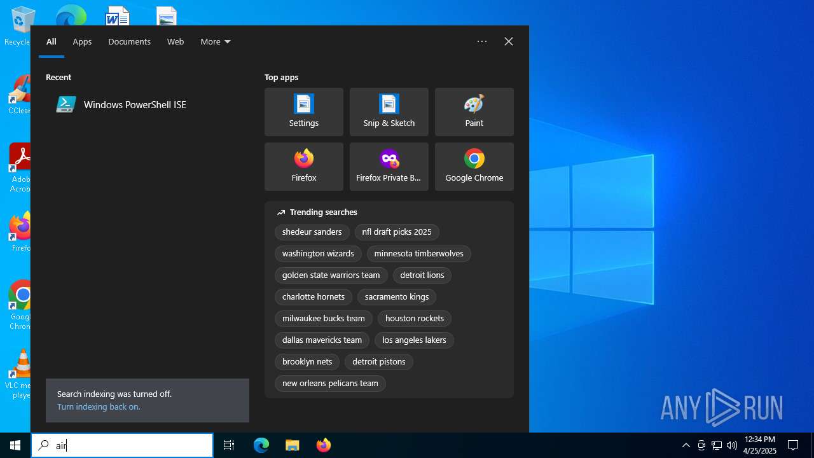Select VLC media player desktop shortcut
This screenshot has height=458, width=814.
[x=19, y=374]
